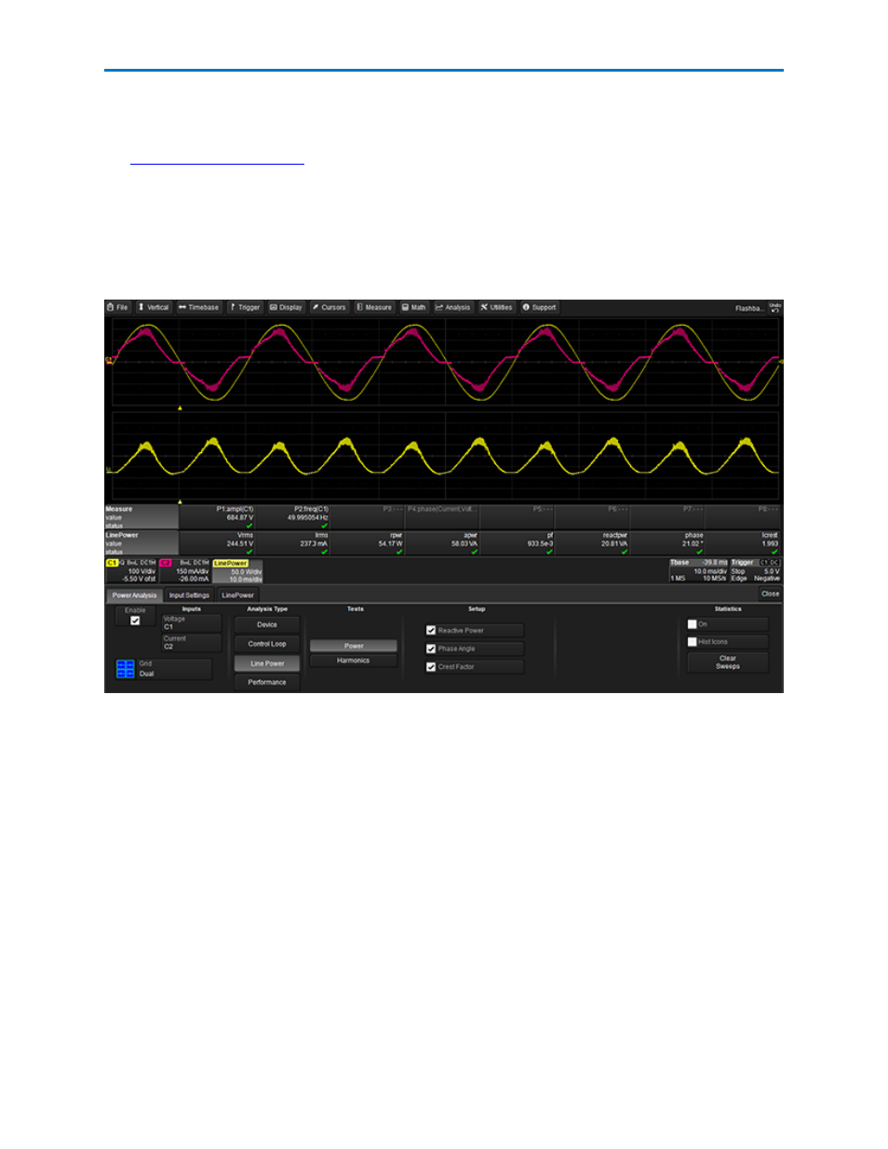The width and height of the screenshot is (888, 1149).
Task: Open the File menu
Action: (118, 307)
